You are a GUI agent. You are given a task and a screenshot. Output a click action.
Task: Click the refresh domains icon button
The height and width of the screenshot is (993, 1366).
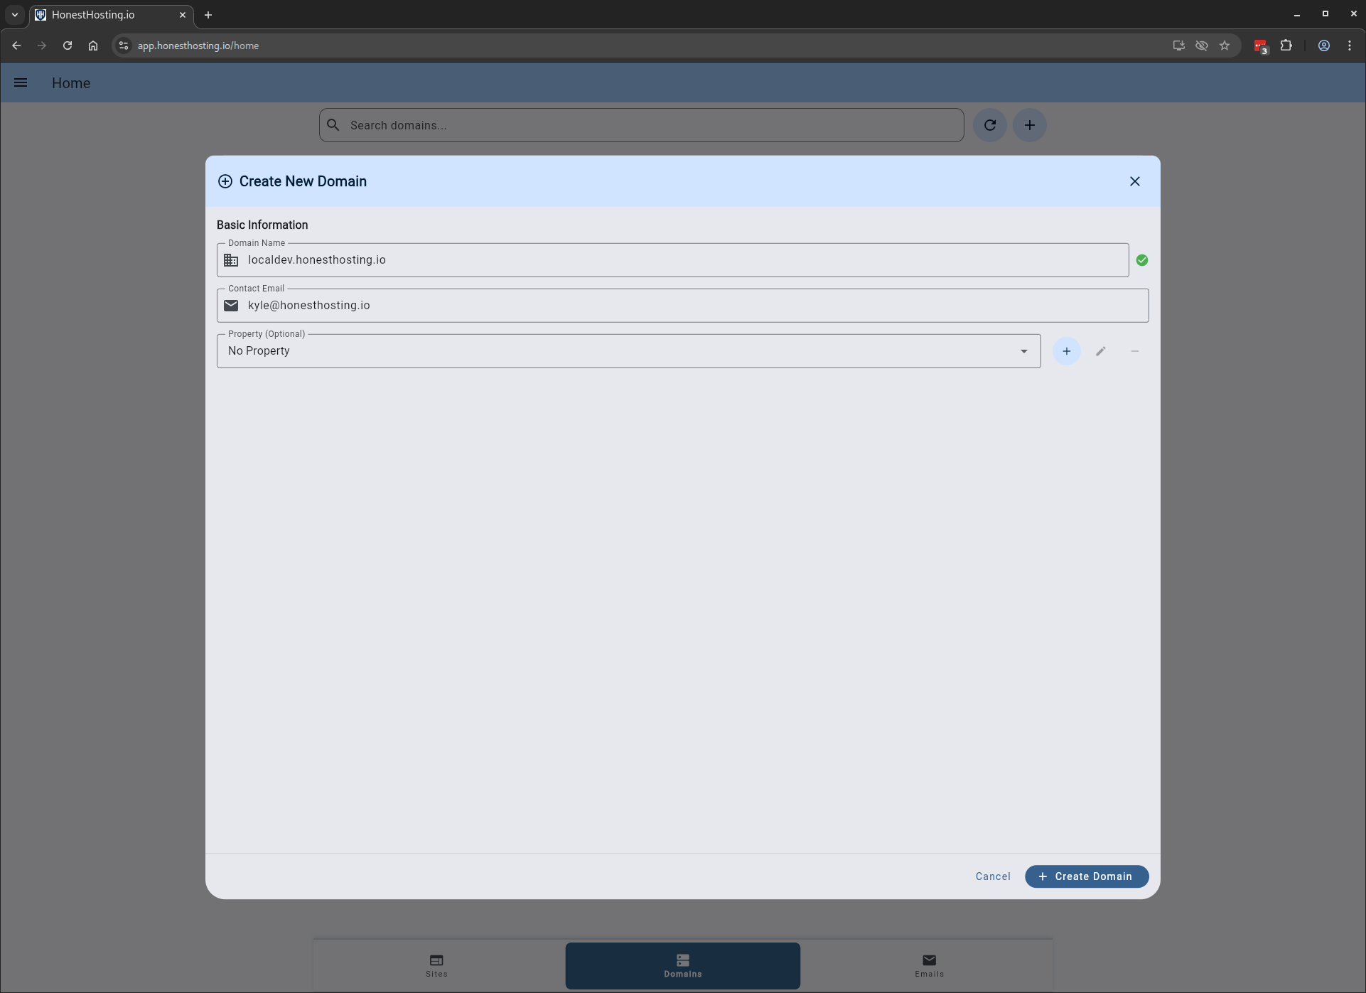(989, 125)
